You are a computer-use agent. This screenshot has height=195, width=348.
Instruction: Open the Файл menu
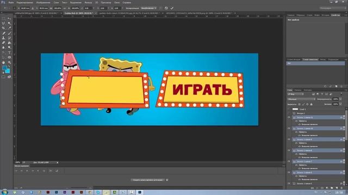[x=11, y=2]
